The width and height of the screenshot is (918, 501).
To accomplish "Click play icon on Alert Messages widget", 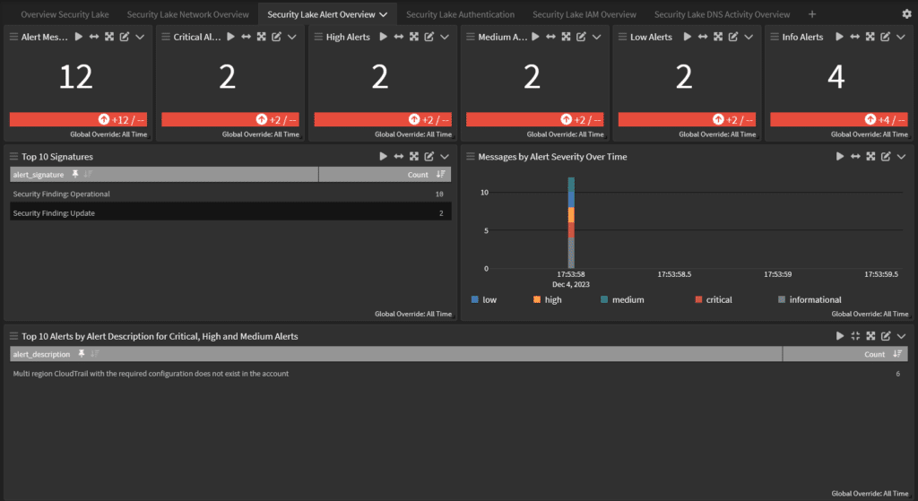I will (78, 37).
